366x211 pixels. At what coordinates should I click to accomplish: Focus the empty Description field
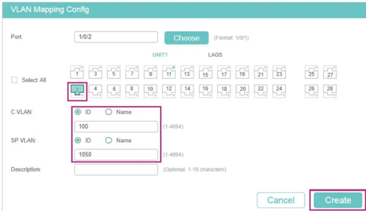coord(116,170)
